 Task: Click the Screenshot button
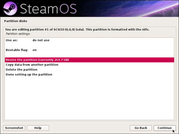click(14, 128)
